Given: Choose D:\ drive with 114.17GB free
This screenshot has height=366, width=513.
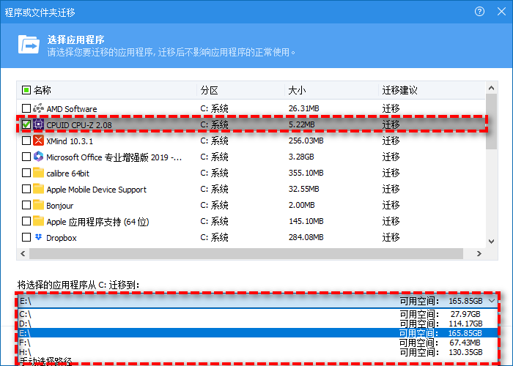Looking at the screenshot, I should tap(257, 324).
